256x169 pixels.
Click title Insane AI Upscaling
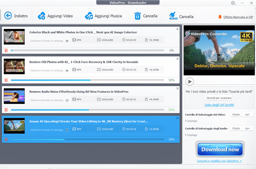pyautogui.click(x=89, y=121)
